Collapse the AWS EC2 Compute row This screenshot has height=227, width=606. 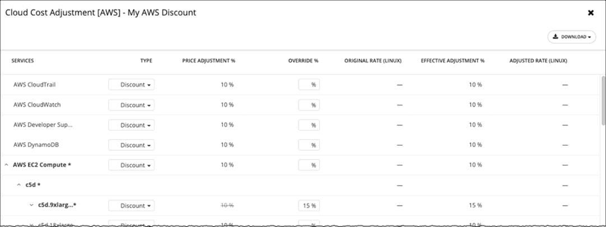pyautogui.click(x=6, y=165)
